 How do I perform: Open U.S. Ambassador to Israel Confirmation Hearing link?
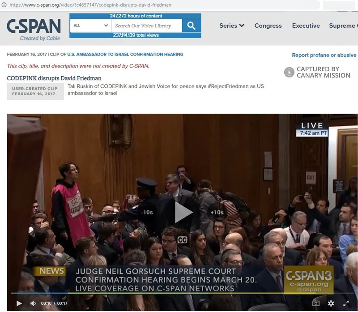[125, 54]
